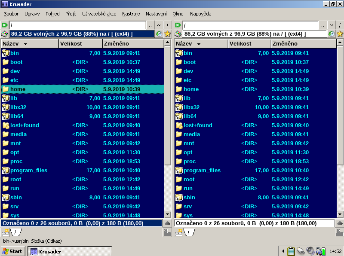344x256 pixels.
Task: Select libx32 link in left panel
Action: tap(83, 107)
